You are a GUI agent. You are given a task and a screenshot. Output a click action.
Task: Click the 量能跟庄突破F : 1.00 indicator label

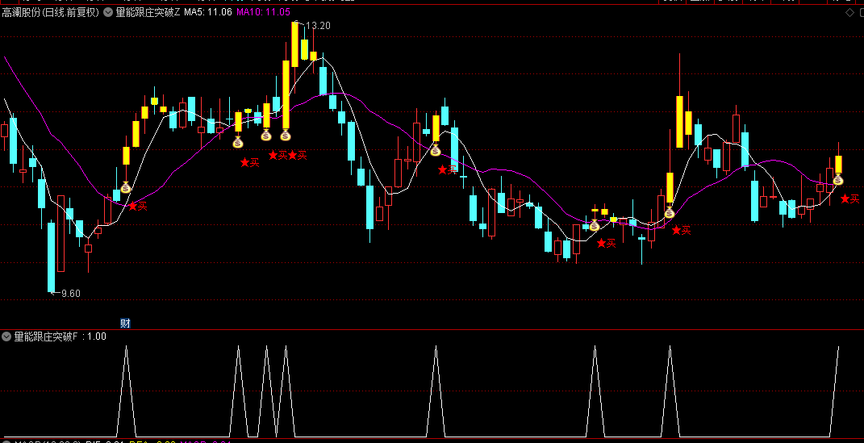click(x=60, y=336)
